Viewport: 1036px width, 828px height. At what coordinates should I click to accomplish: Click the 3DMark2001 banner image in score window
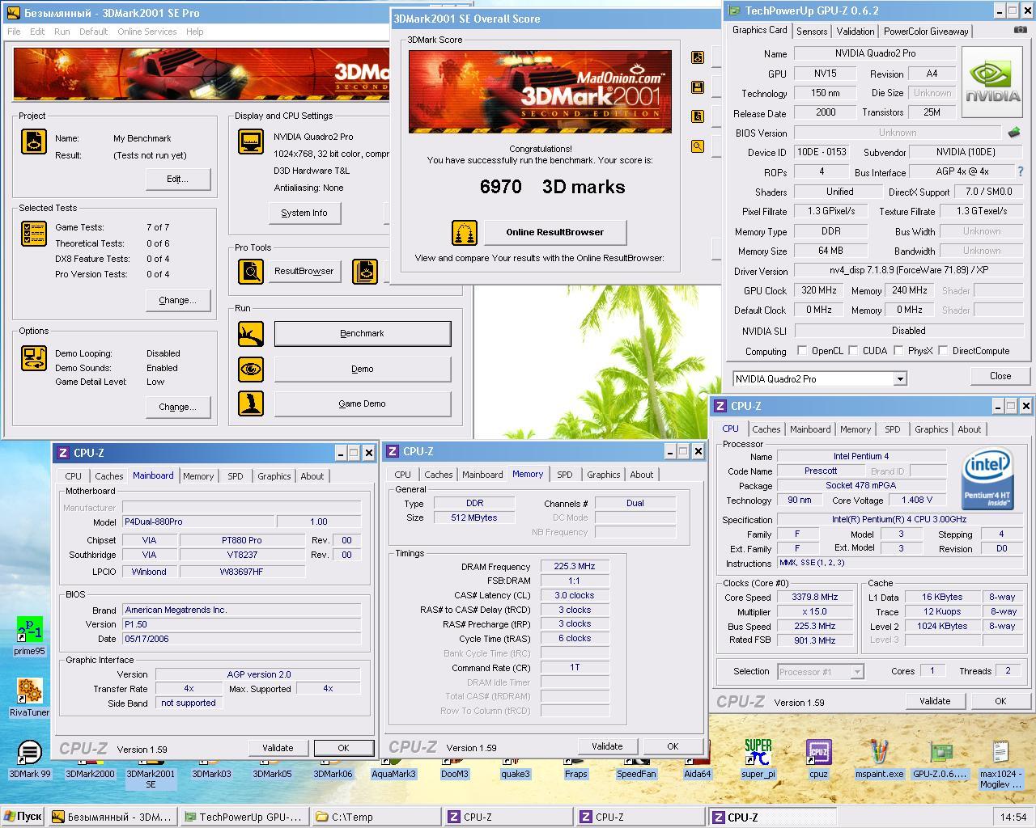tap(540, 91)
